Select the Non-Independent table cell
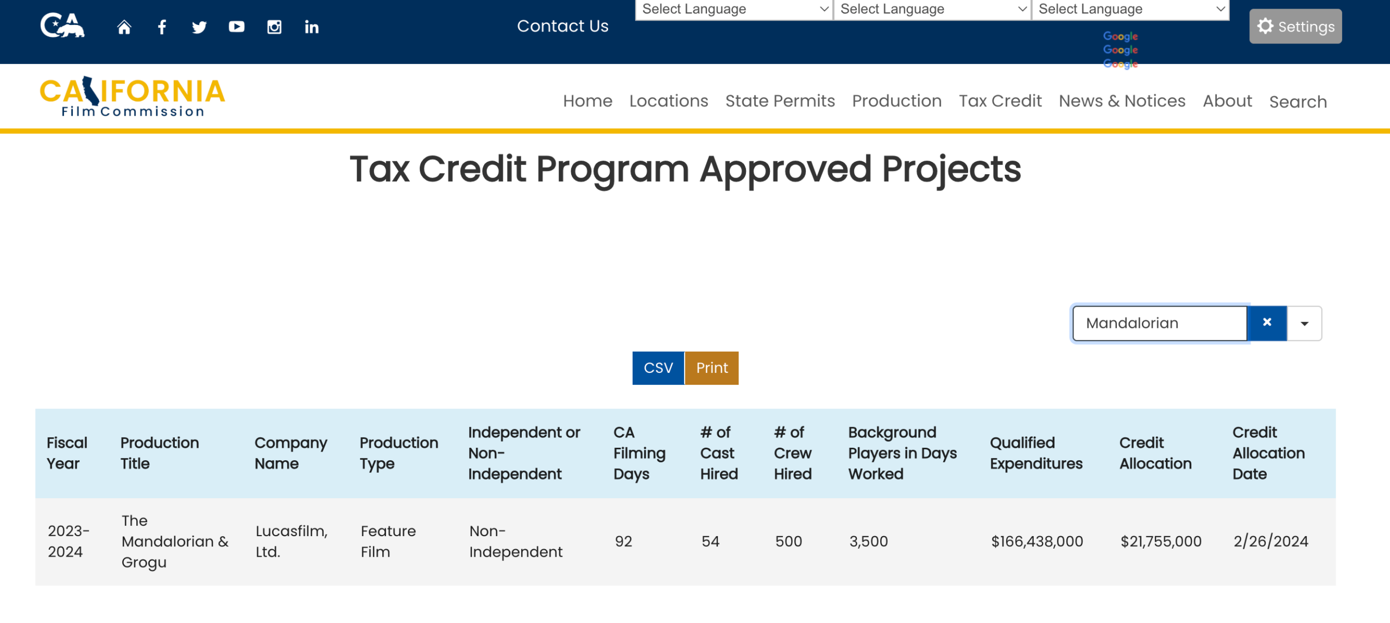Screen dimensions: 1390x623 516,541
